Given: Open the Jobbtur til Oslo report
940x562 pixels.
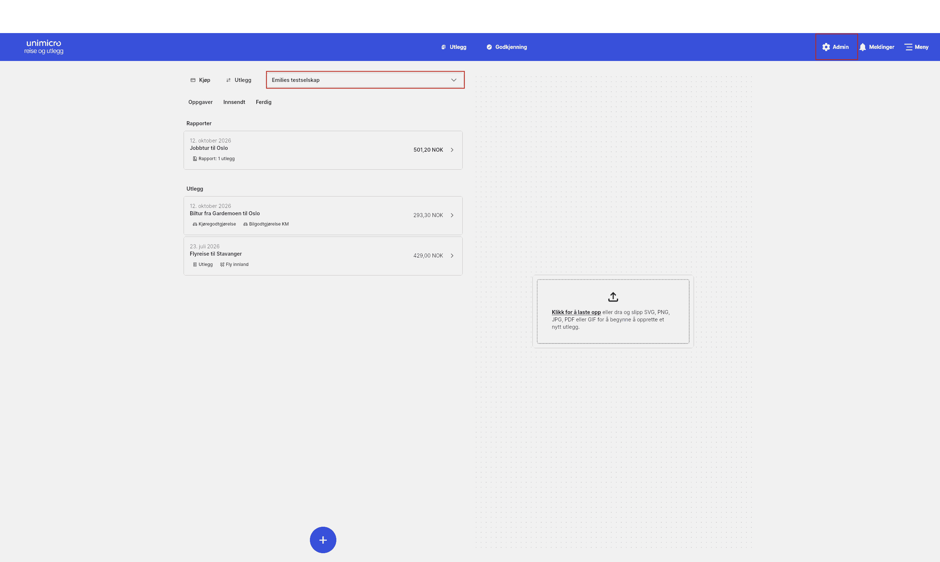Looking at the screenshot, I should [323, 150].
